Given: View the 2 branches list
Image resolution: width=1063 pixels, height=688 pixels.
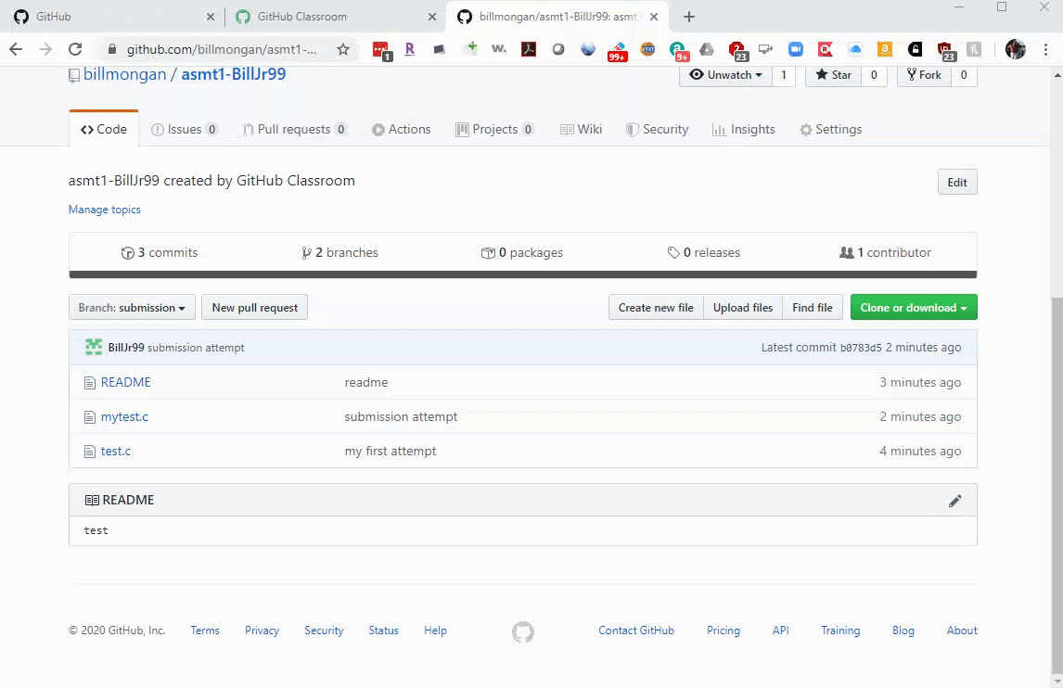Looking at the screenshot, I should [x=339, y=253].
